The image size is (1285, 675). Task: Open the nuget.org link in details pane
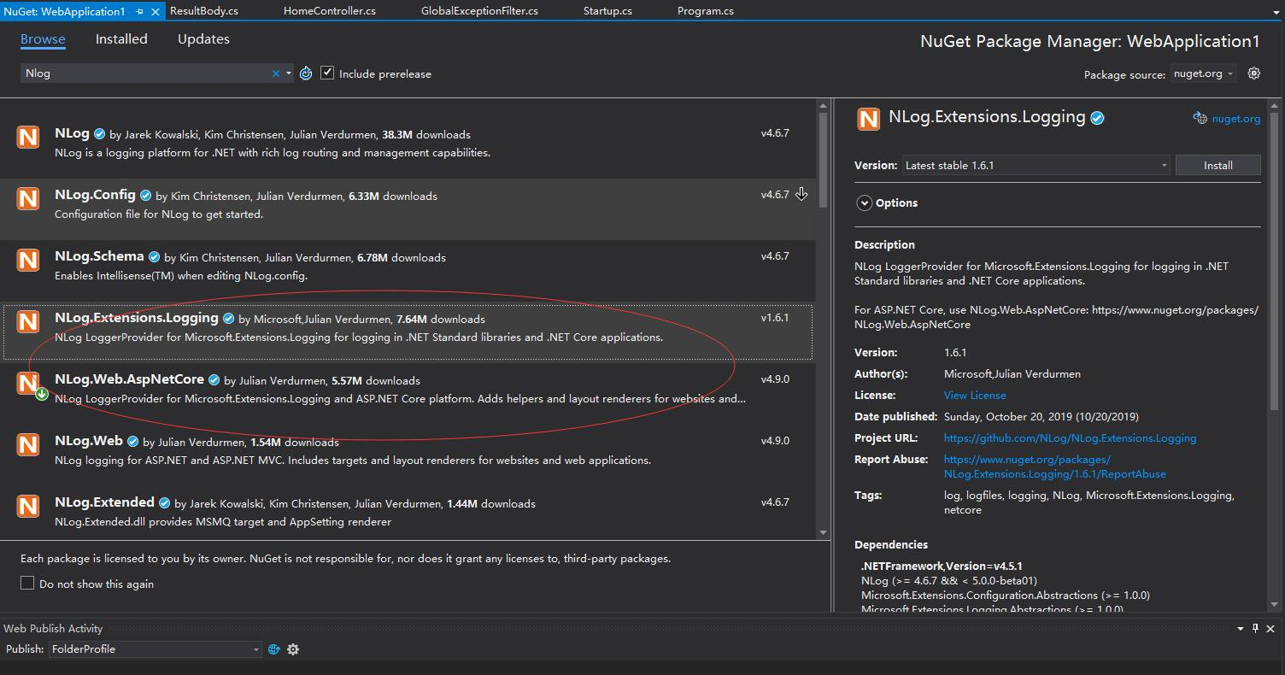1235,119
